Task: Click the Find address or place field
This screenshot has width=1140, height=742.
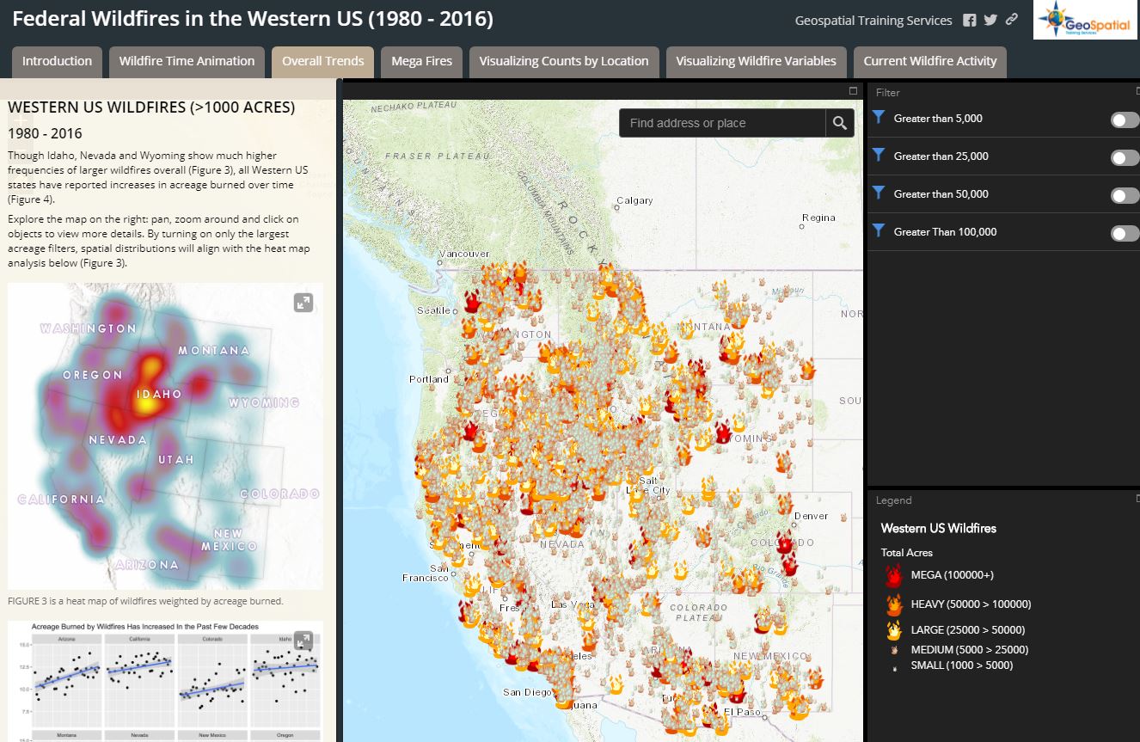Action: click(722, 123)
